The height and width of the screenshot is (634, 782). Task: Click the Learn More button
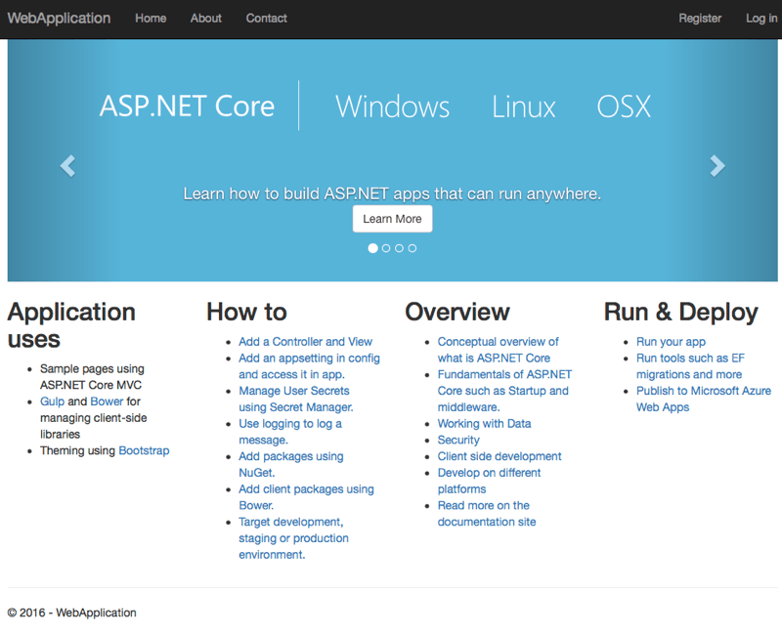coord(393,219)
